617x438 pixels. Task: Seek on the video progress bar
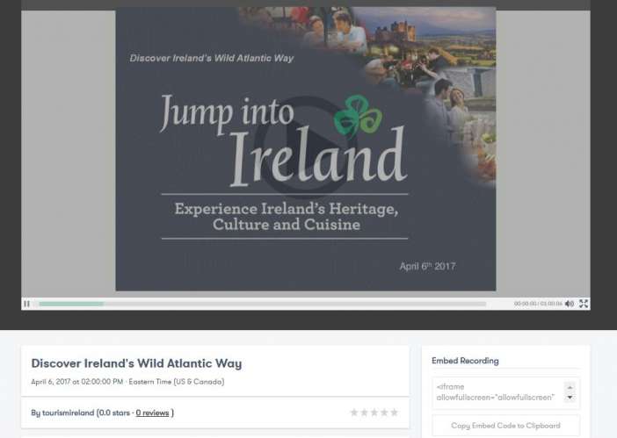coord(264,304)
